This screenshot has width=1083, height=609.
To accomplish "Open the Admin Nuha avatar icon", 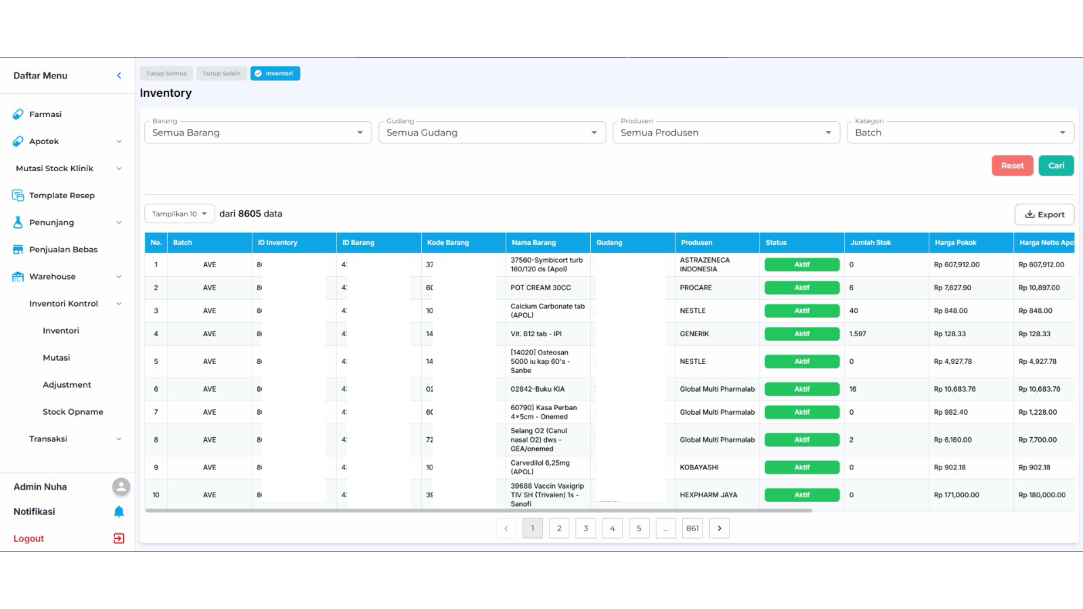I will 121,487.
